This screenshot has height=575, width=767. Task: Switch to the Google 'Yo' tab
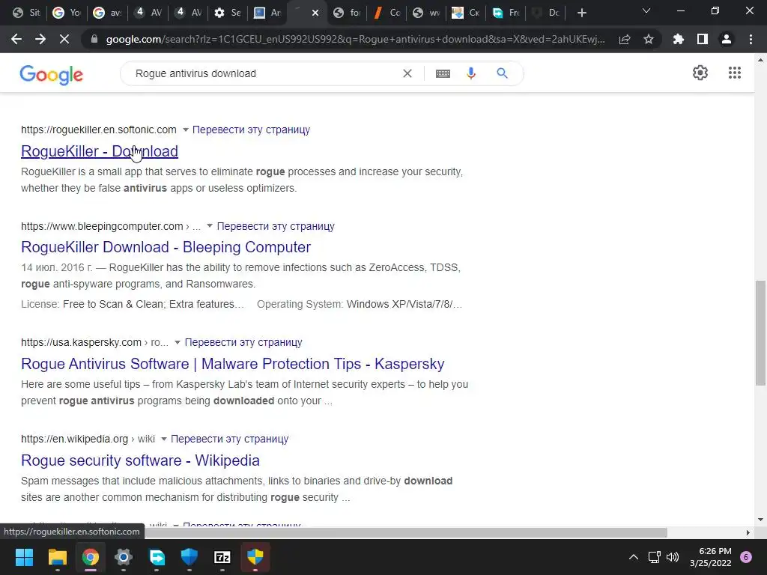67,13
